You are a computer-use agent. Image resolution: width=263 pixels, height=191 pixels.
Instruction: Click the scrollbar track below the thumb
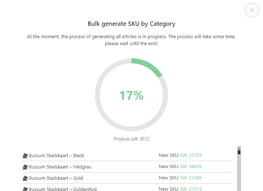click(x=239, y=173)
